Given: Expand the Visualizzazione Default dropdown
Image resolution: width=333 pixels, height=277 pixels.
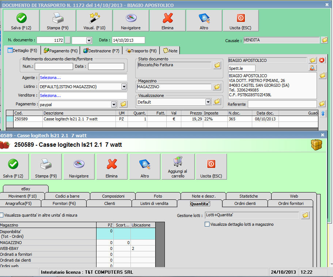Looking at the screenshot, I should [x=208, y=102].
